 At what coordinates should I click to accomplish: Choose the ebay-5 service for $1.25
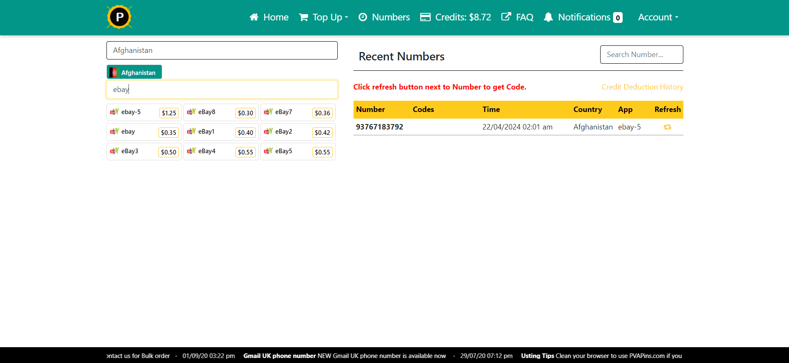click(x=144, y=112)
